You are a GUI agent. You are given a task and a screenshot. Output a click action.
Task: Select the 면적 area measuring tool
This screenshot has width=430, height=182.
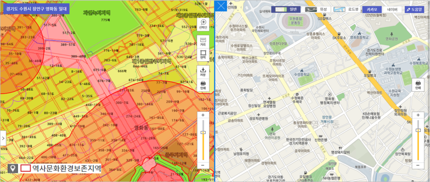click(x=203, y=54)
